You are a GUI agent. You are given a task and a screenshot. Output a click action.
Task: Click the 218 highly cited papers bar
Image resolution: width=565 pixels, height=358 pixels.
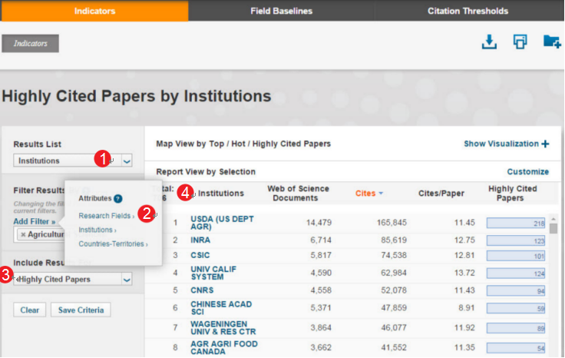[x=516, y=223]
